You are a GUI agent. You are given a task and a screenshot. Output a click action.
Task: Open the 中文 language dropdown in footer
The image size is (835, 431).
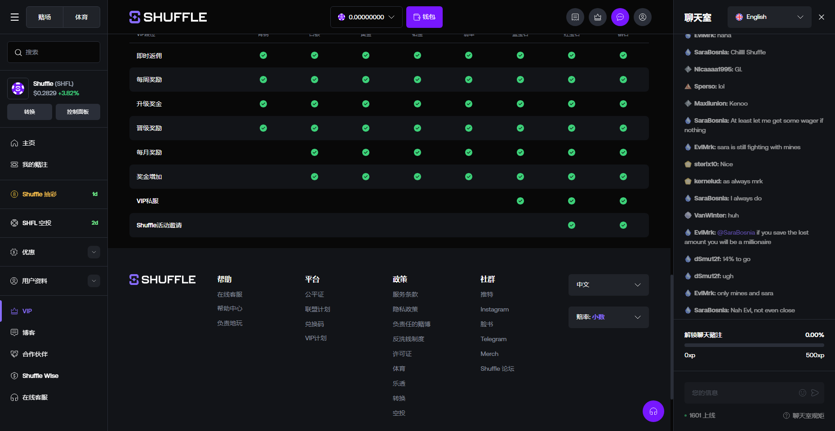point(608,285)
